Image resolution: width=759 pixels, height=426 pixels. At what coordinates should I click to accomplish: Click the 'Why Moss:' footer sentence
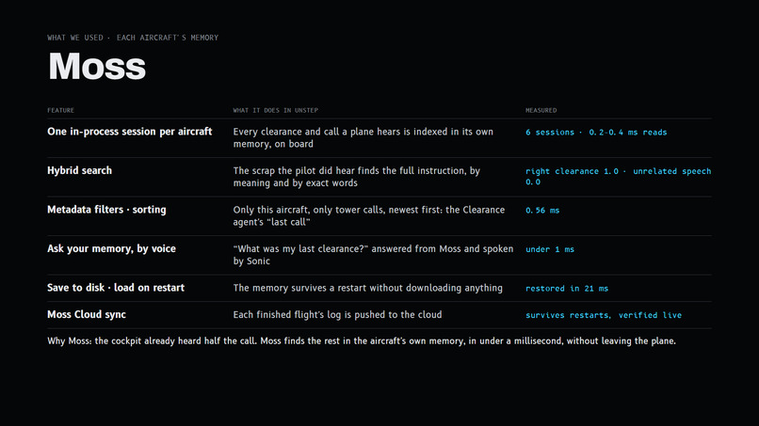(362, 341)
